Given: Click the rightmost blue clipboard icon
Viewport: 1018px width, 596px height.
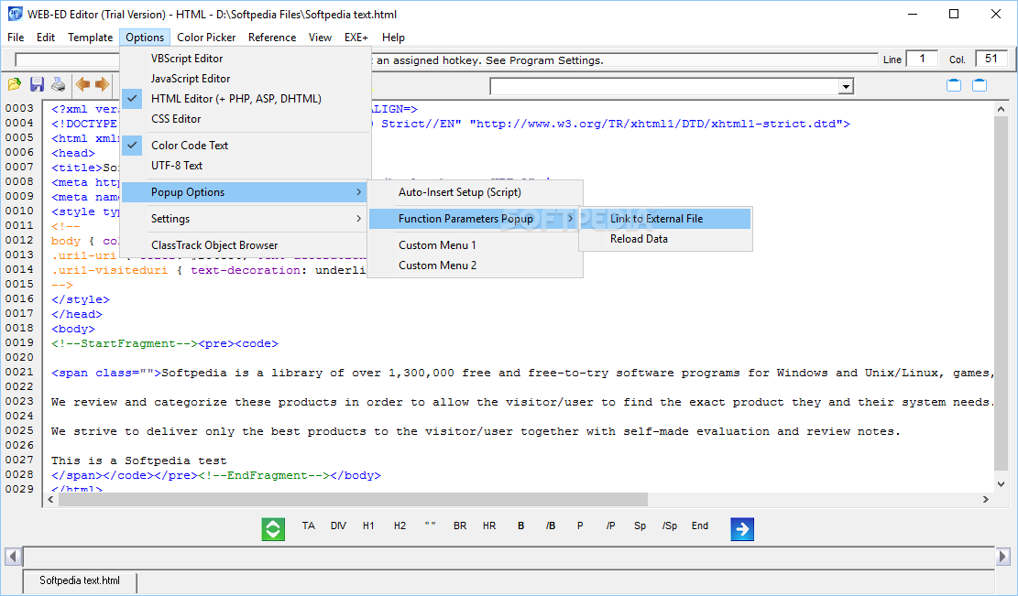Looking at the screenshot, I should point(980,85).
